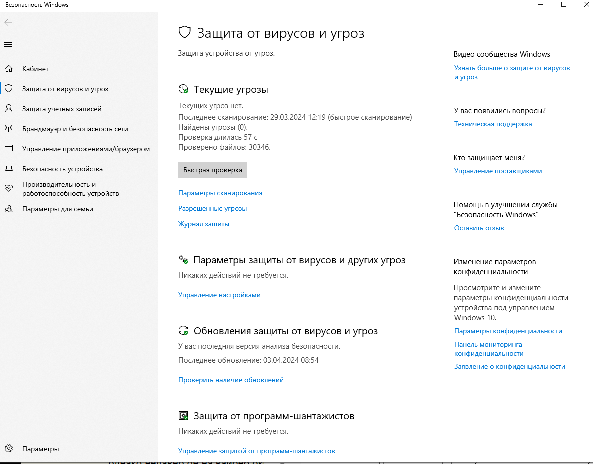Open Разрешенные угрозы link
Viewport: 593px width, 464px height.
click(212, 209)
